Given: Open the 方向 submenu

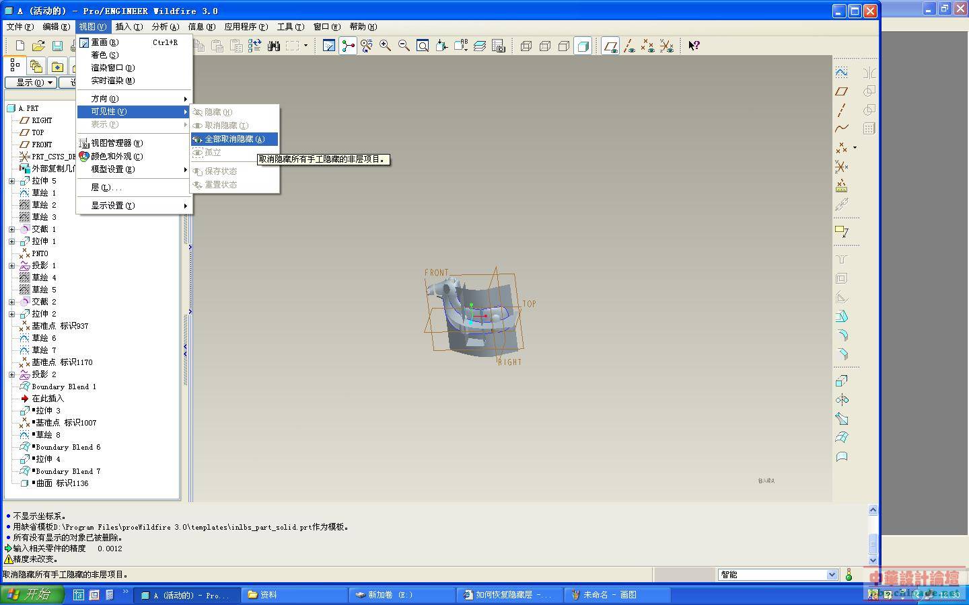Looking at the screenshot, I should 135,99.
